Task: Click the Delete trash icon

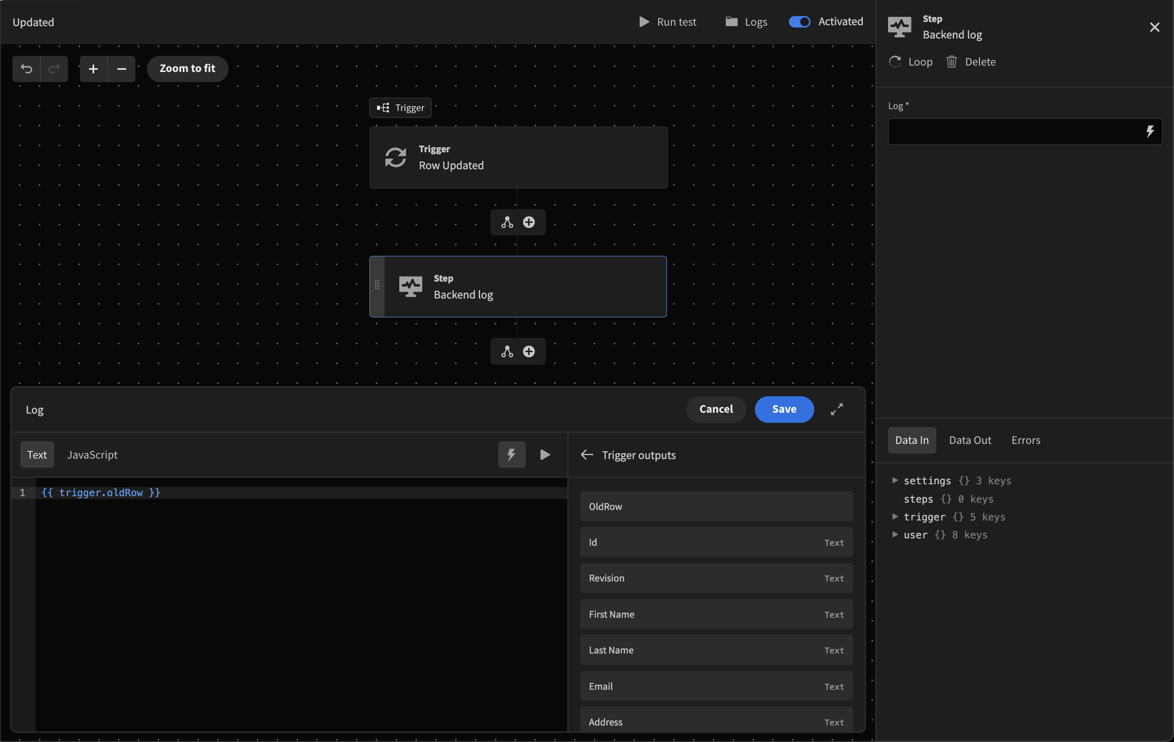Action: click(951, 62)
